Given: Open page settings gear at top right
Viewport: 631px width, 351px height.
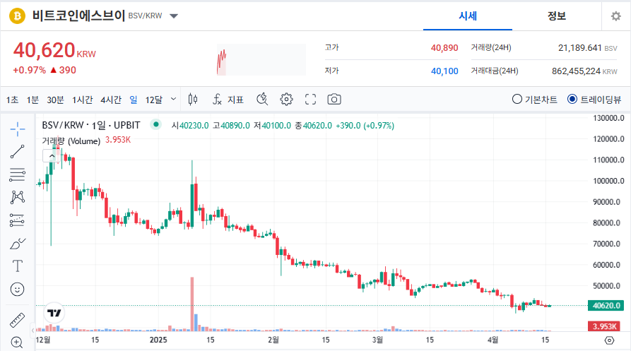Looking at the screenshot, I should coord(615,16).
